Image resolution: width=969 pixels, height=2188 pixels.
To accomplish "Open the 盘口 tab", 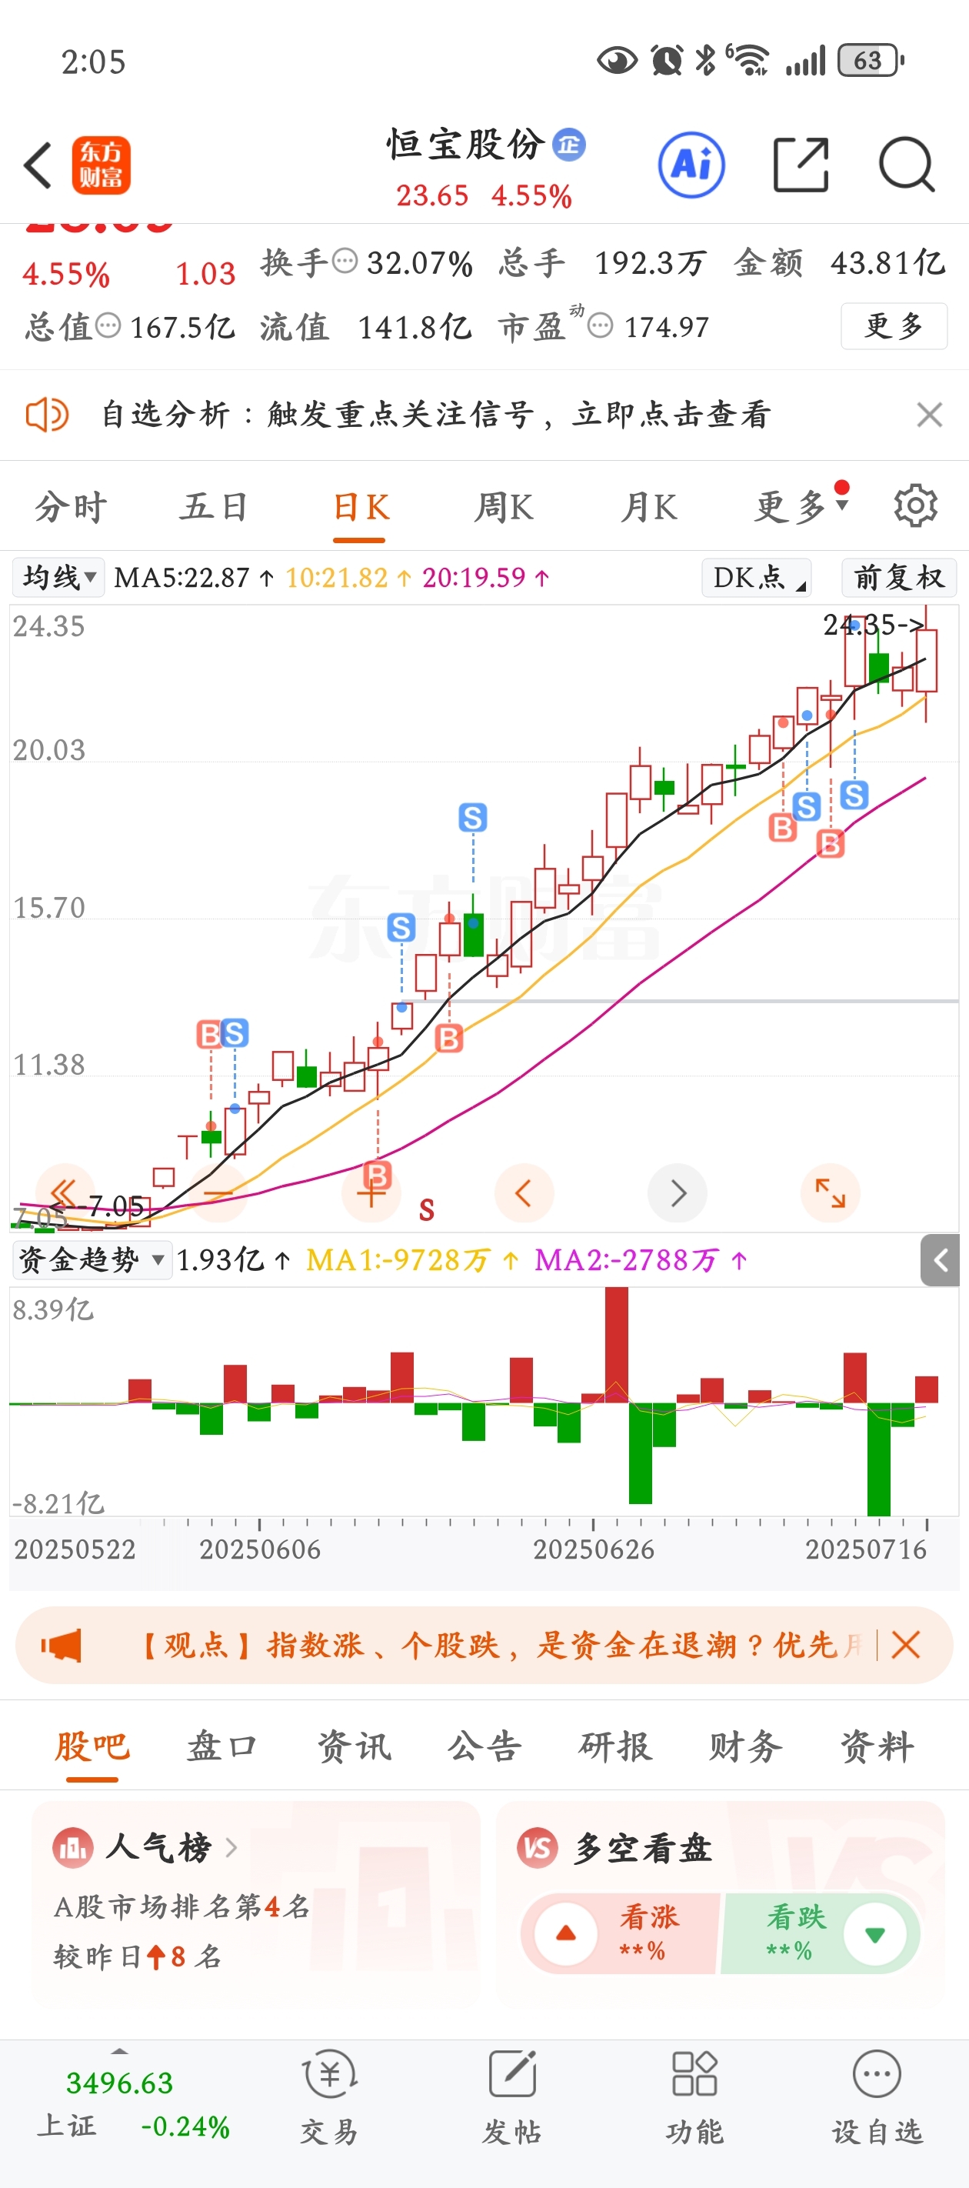I will click(x=222, y=1747).
